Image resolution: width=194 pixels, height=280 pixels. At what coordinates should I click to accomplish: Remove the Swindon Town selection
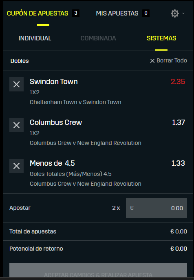16,84
